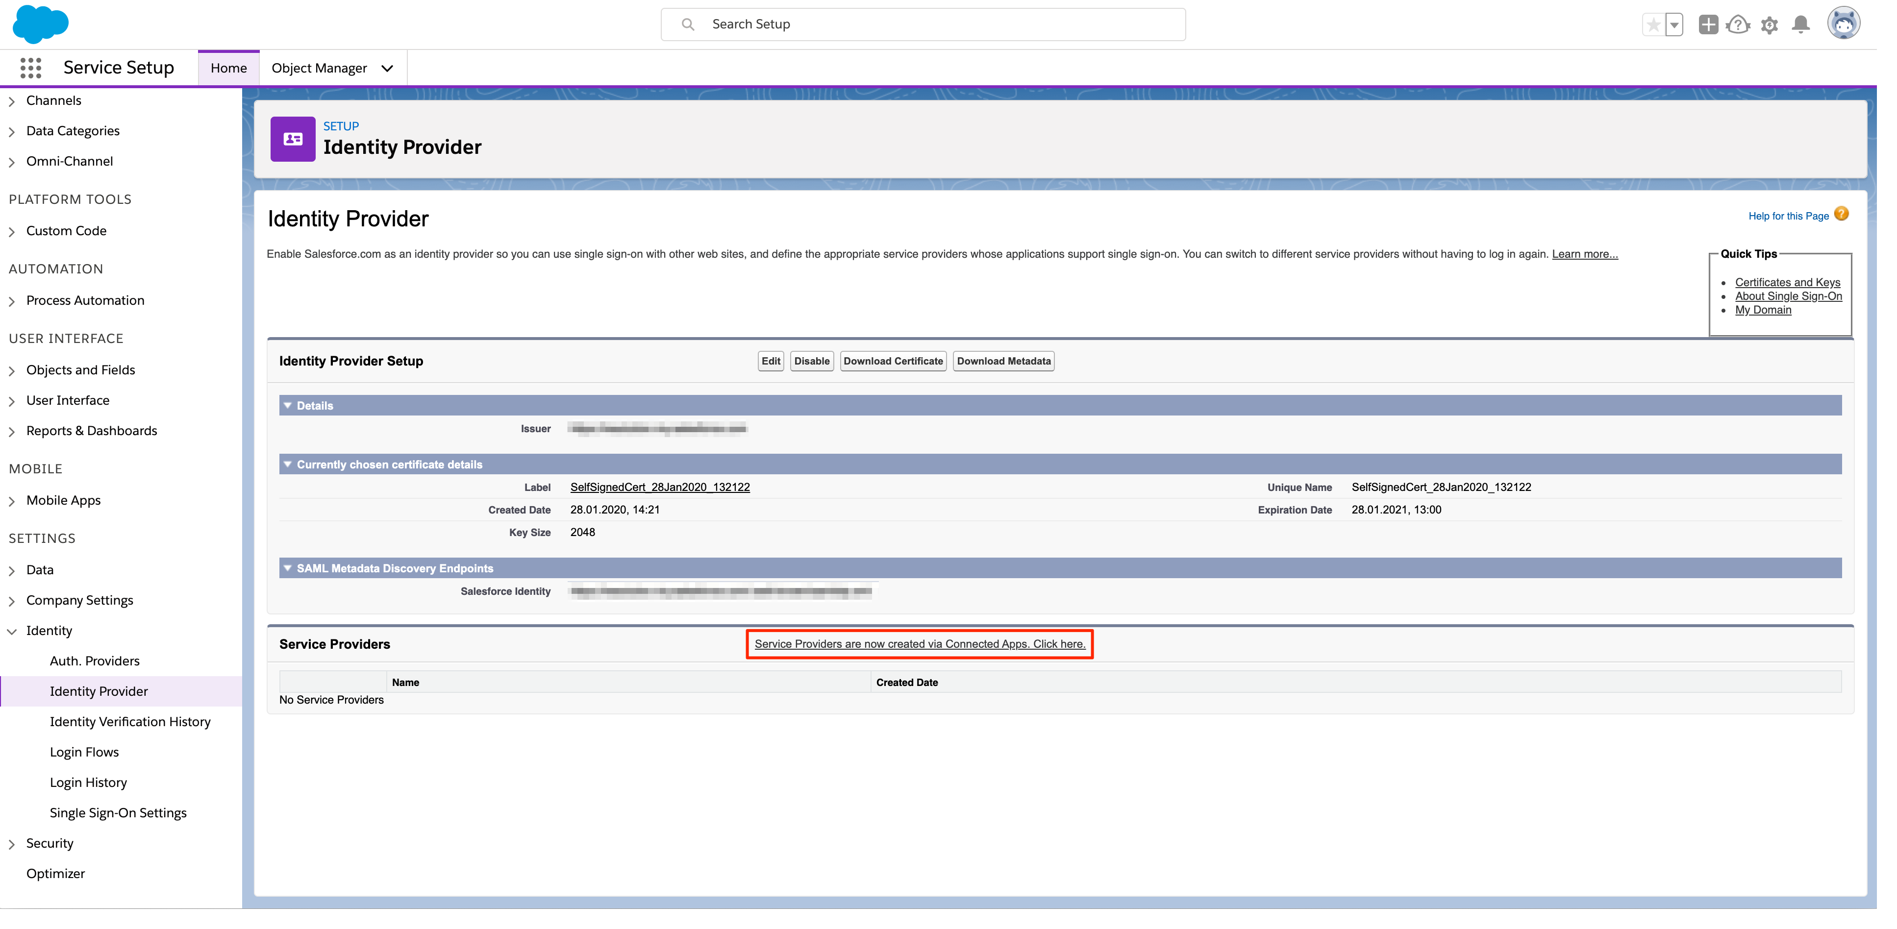The image size is (1897, 929).
Task: Collapse SAML Metadata Discovery Endpoints section
Action: point(288,568)
